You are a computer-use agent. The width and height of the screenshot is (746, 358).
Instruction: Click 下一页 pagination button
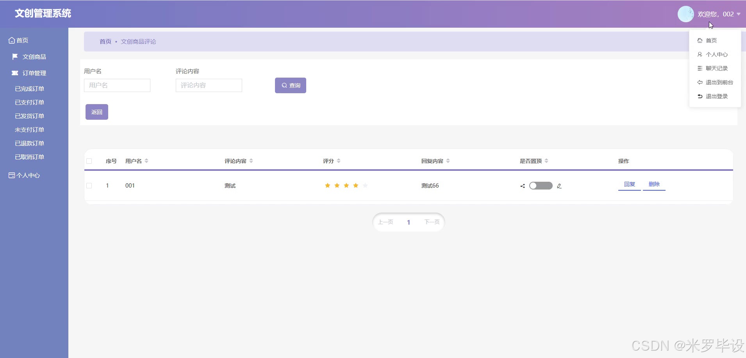point(432,222)
